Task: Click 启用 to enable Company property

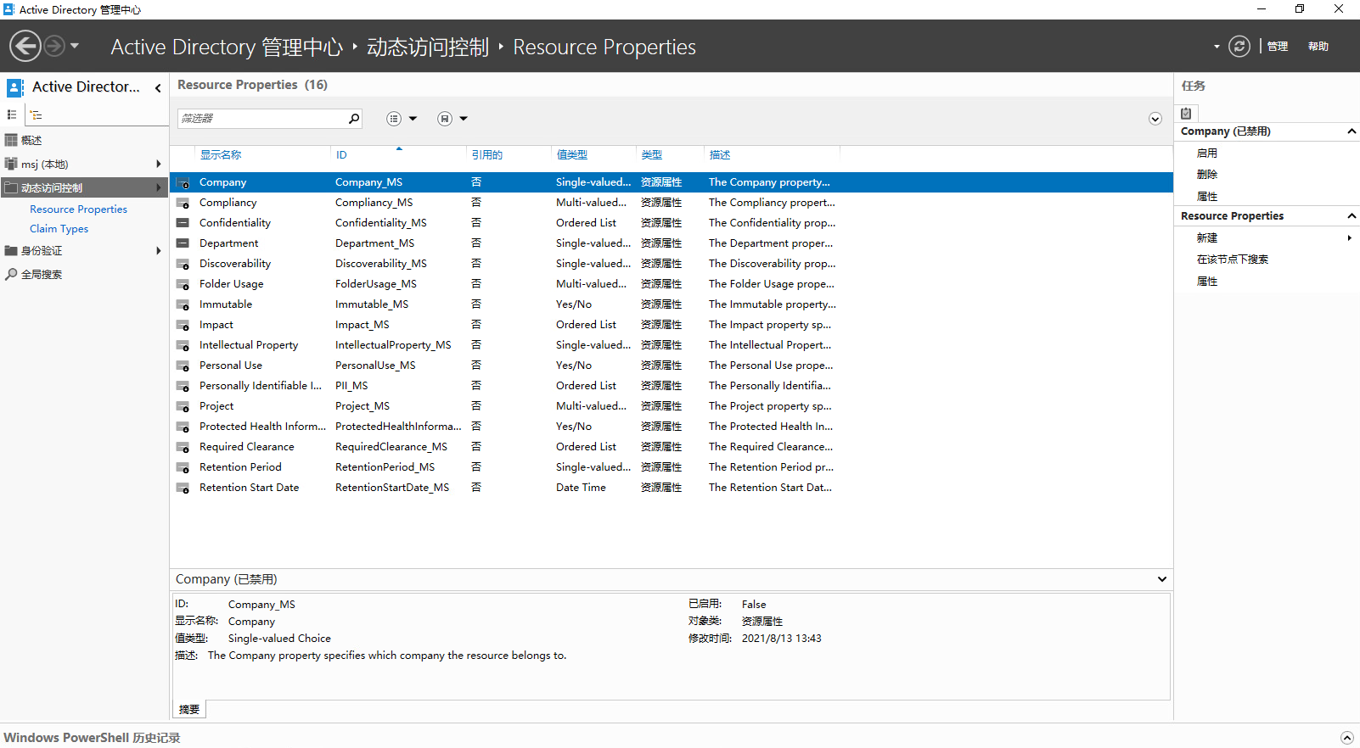Action: pos(1207,154)
